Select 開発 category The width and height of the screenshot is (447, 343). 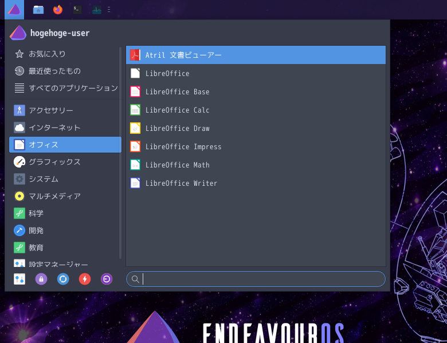[x=65, y=230]
